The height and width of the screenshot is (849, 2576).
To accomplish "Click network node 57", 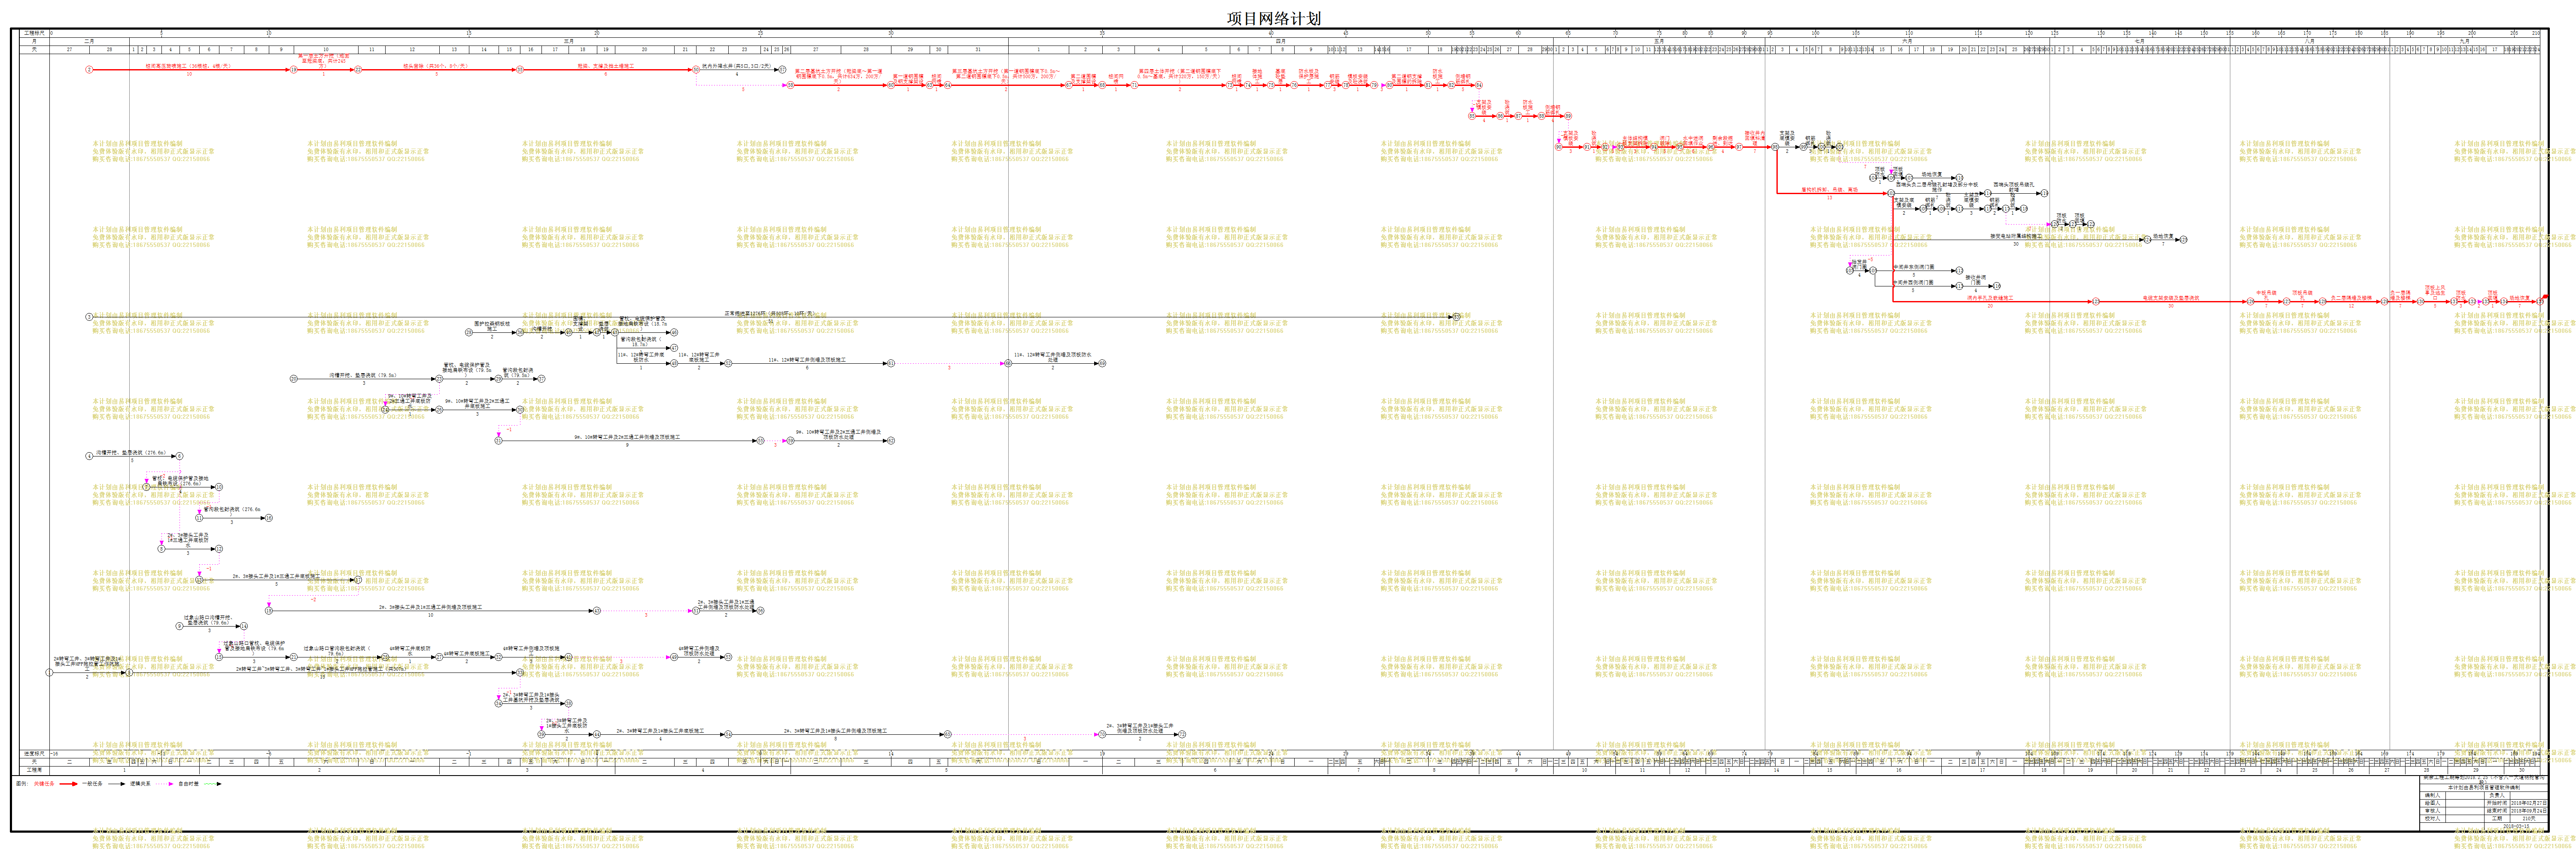I will pos(783,69).
